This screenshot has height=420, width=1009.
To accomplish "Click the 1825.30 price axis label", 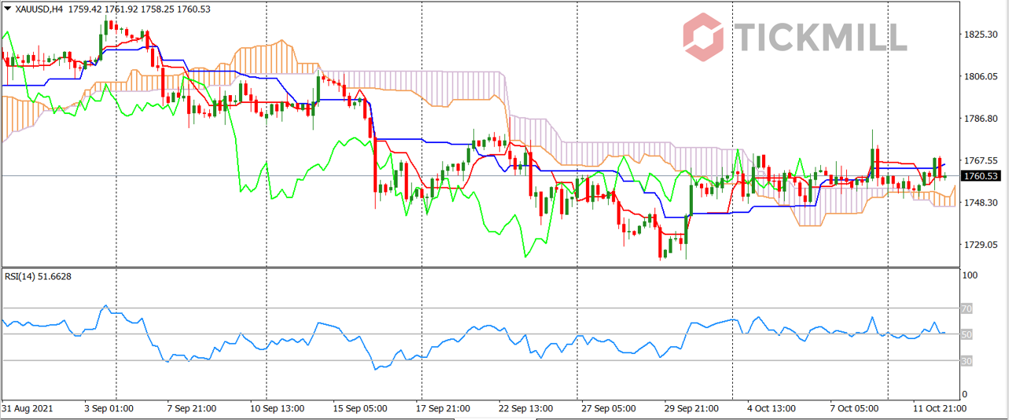I will pyautogui.click(x=980, y=35).
